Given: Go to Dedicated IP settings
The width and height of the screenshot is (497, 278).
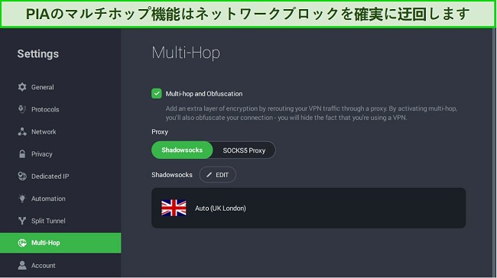Looking at the screenshot, I should (x=60, y=176).
